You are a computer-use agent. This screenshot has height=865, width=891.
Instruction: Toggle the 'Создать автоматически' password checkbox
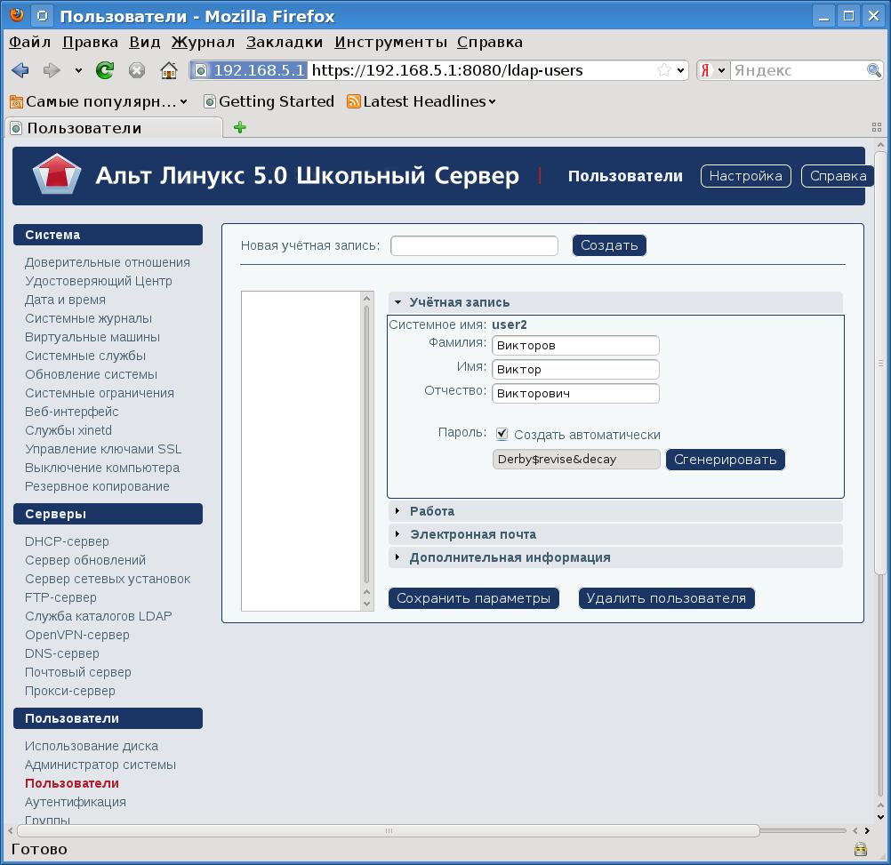[502, 435]
